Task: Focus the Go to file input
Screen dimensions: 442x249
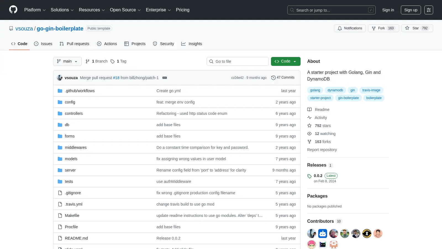Action: 238,61
